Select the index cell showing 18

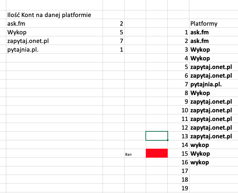178,179
